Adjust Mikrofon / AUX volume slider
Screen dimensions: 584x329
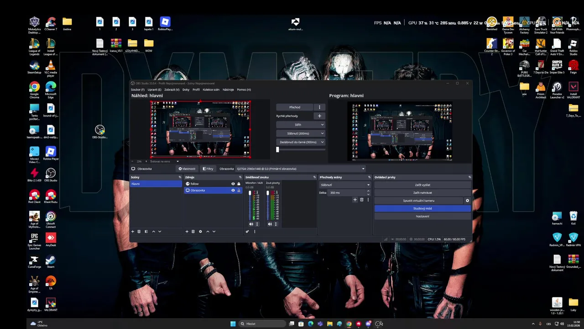(250, 205)
